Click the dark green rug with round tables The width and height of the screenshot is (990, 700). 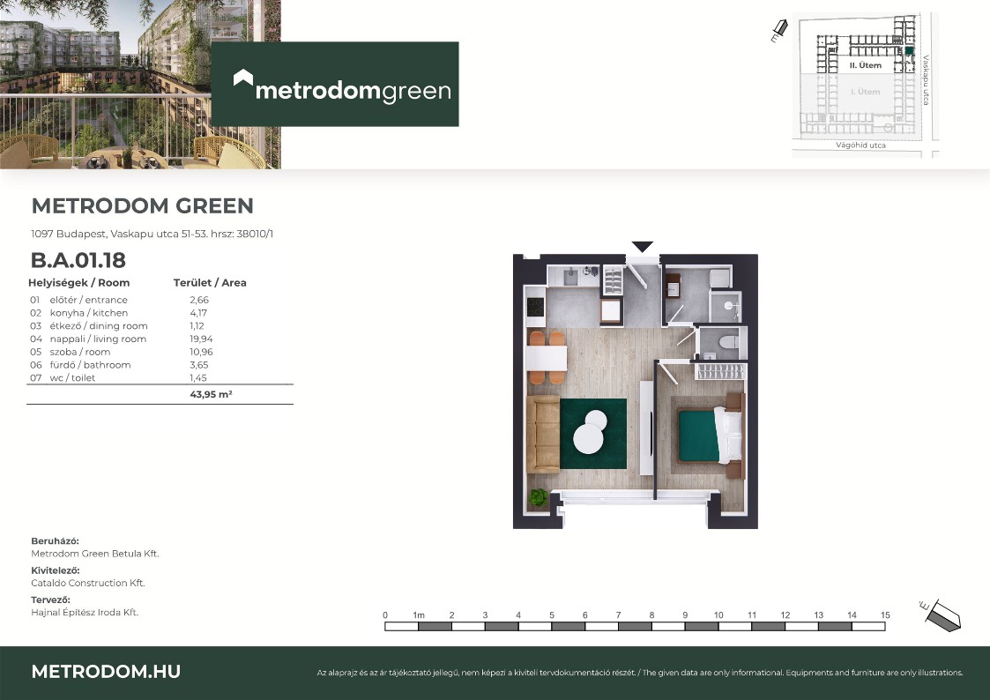pyautogui.click(x=593, y=434)
